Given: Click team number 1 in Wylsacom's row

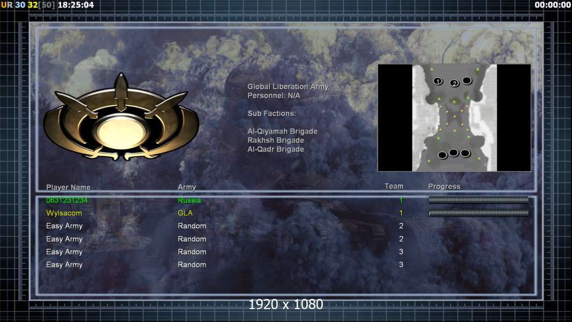Looking at the screenshot, I should coord(401,213).
